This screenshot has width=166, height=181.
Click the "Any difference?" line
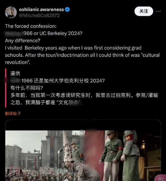(22, 41)
